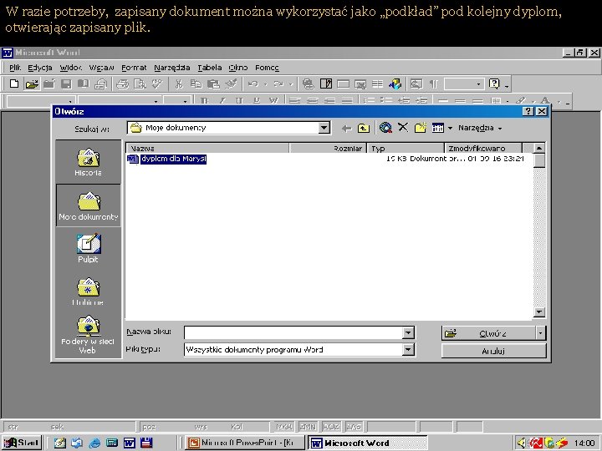Click the file list scroll down arrow
Viewport: 602px width, 451px height.
pyautogui.click(x=539, y=312)
